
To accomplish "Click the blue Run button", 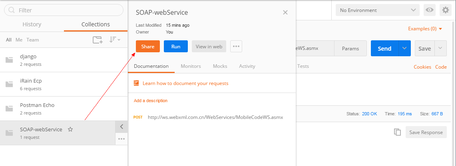I will click(x=176, y=46).
